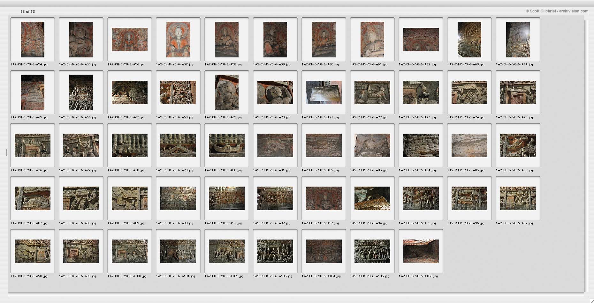Select thumbnail 1A2-CH-D-YG-6-A105.jpg
Image resolution: width=594 pixels, height=303 pixels.
coord(372,251)
